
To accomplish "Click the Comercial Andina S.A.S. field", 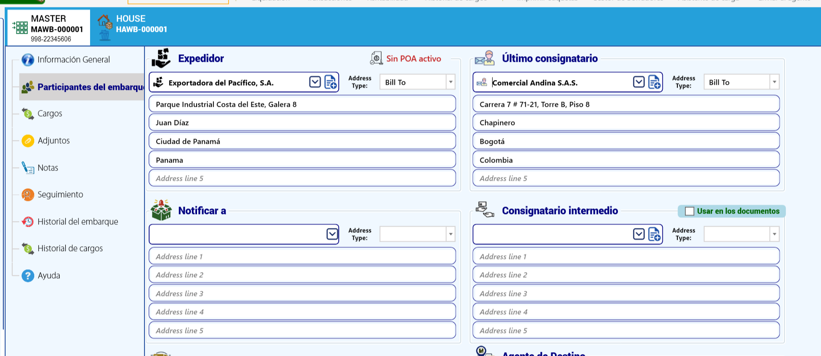I will (x=568, y=82).
